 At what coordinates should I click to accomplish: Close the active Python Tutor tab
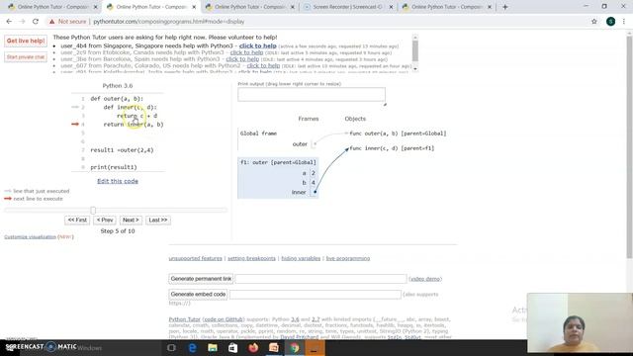(x=194, y=7)
